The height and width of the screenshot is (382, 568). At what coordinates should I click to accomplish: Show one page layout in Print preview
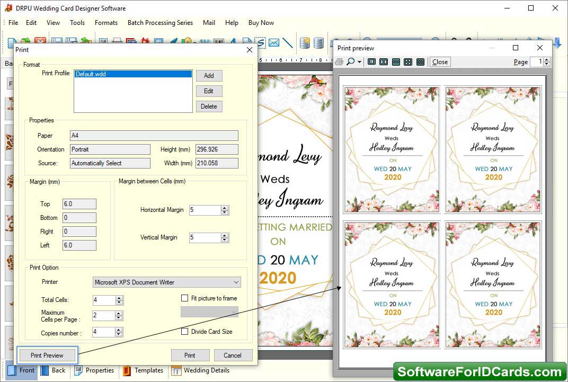pos(371,62)
